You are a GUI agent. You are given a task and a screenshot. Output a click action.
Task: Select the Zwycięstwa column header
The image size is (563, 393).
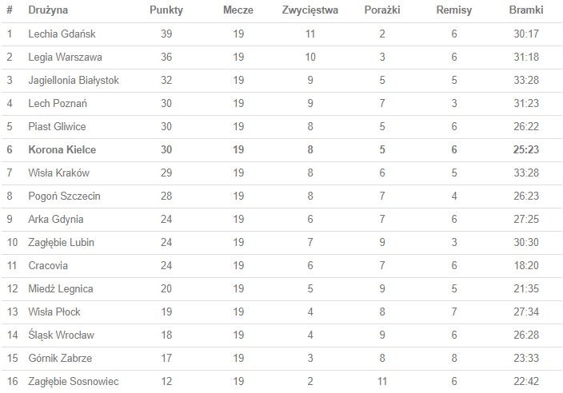(310, 10)
